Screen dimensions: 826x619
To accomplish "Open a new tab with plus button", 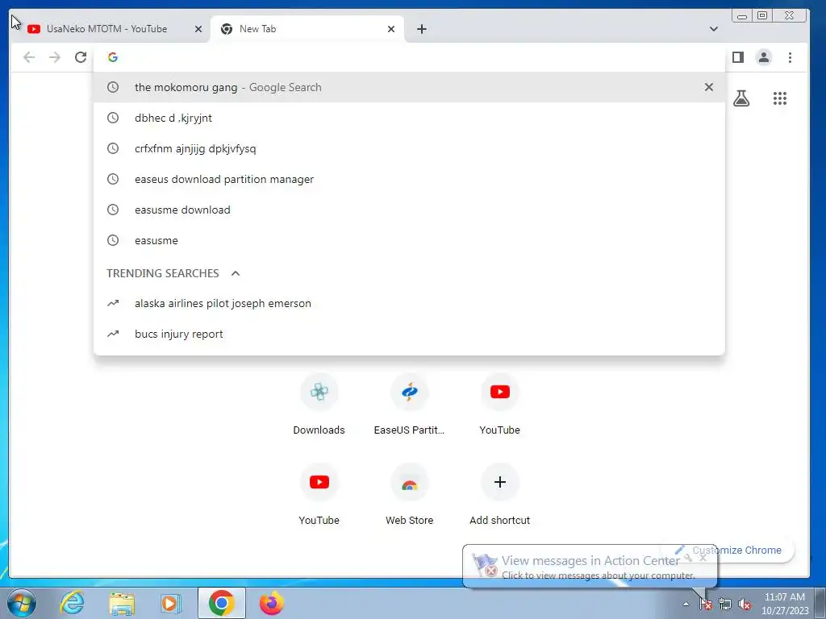I will tap(421, 29).
